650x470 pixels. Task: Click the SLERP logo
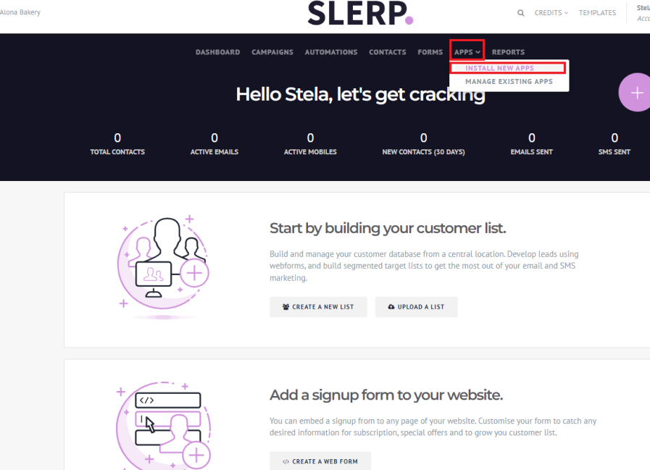tap(360, 13)
